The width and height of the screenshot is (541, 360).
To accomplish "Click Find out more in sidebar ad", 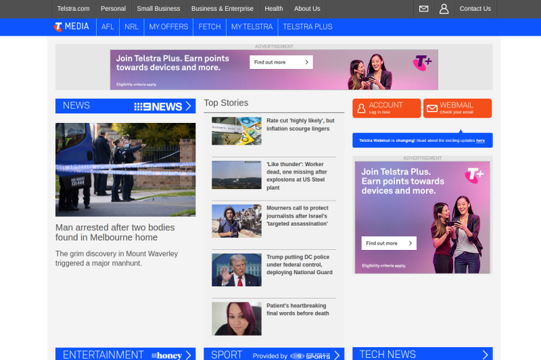I will [389, 243].
